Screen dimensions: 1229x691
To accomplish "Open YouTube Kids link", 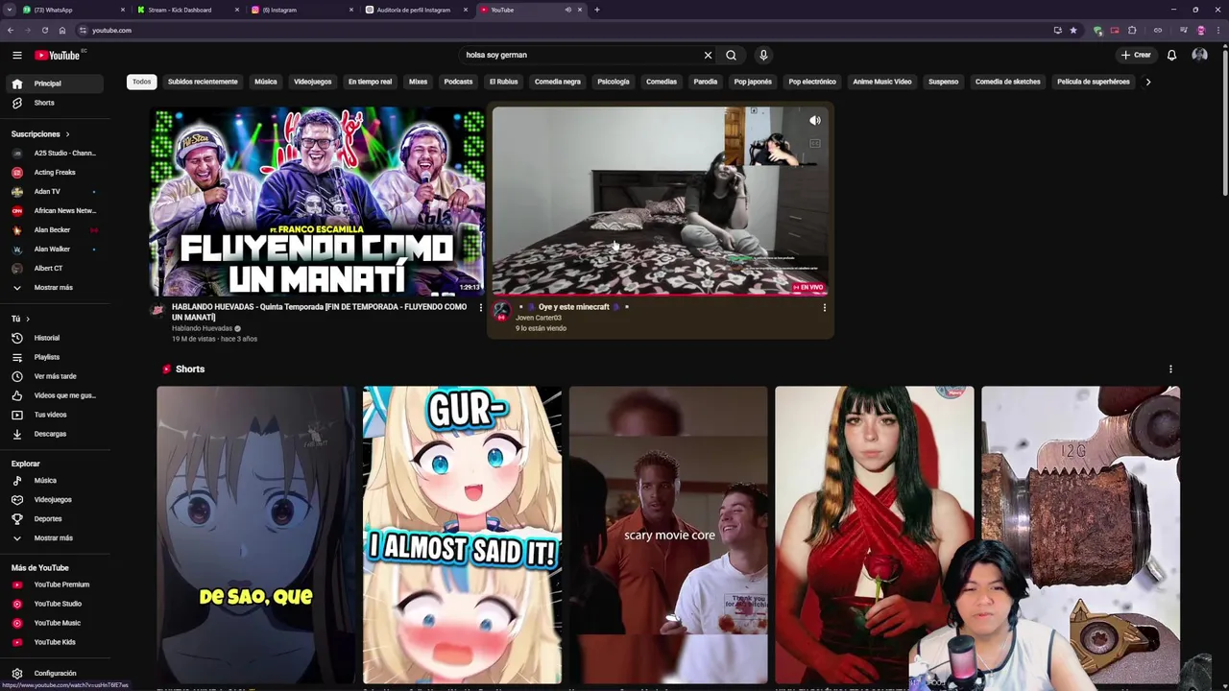I will (x=53, y=642).
